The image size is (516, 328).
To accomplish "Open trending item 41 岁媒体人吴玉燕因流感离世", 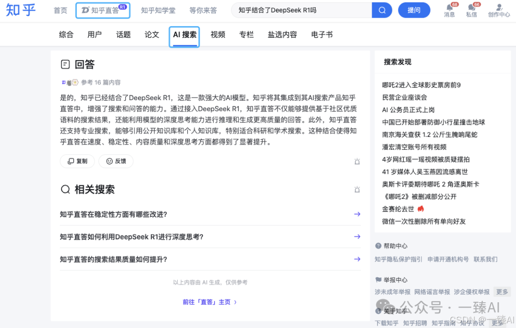I will pos(425,172).
